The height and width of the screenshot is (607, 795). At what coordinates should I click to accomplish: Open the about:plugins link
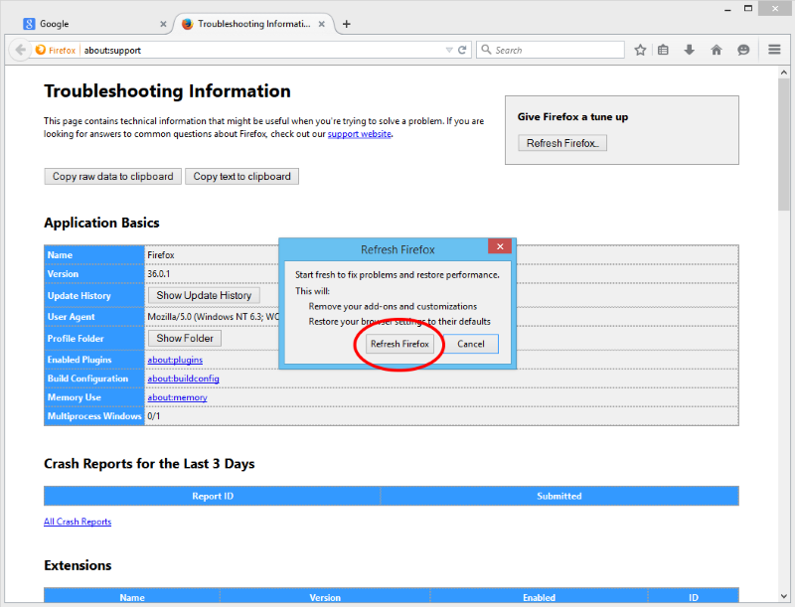(175, 360)
